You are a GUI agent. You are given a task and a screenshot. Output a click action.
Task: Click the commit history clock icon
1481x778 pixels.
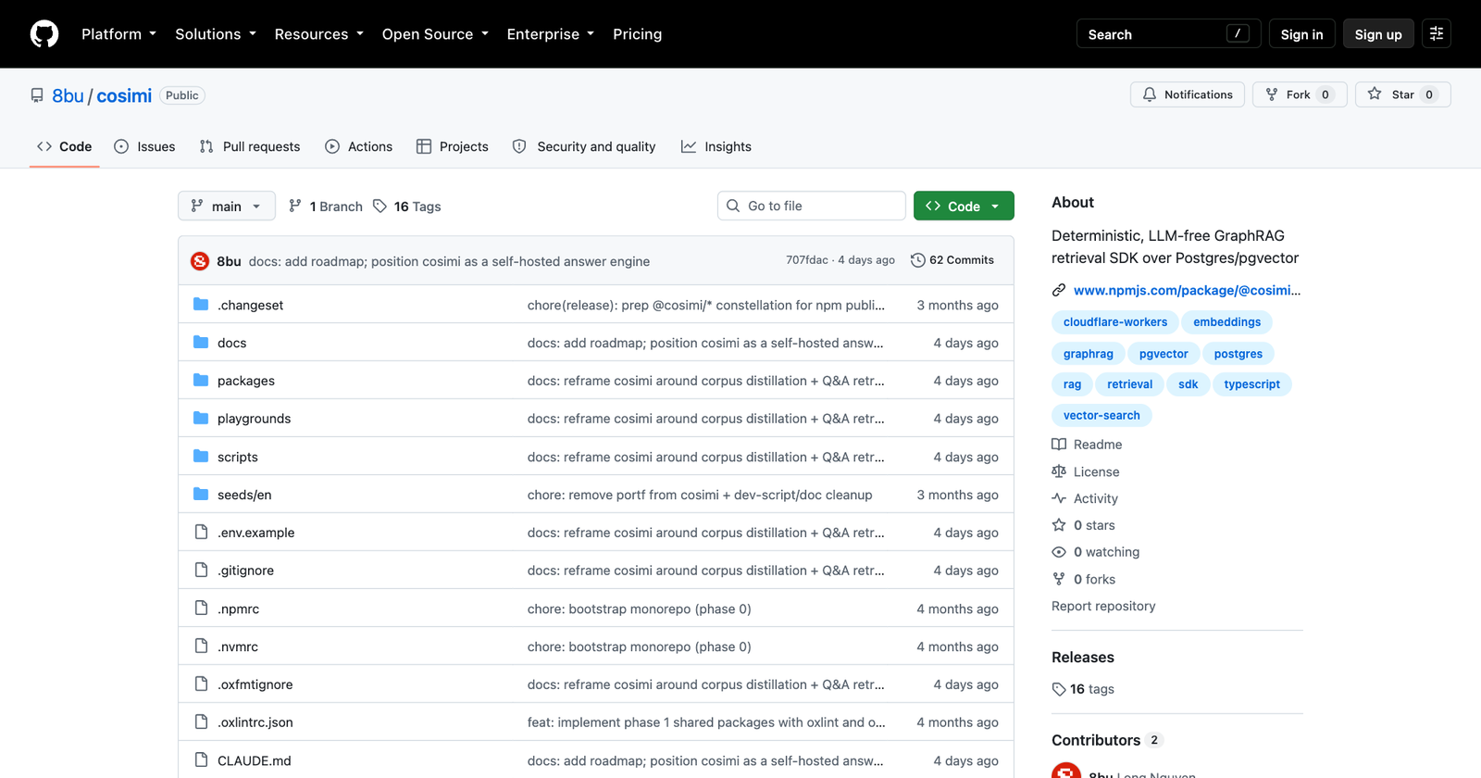tap(918, 260)
